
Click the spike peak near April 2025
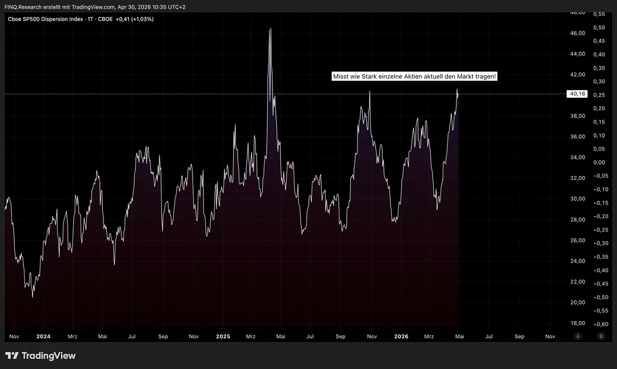(270, 29)
